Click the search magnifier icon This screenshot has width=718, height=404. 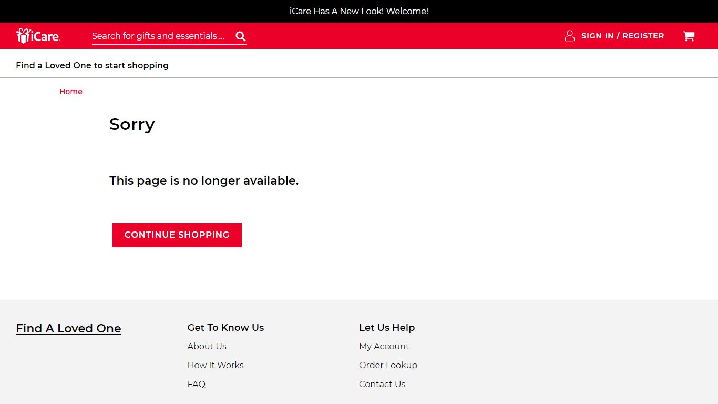coord(241,36)
